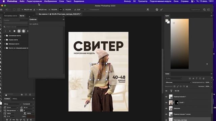Open the layer opacity dropdown arrow
This screenshot has width=216, height=121.
tap(211, 82)
